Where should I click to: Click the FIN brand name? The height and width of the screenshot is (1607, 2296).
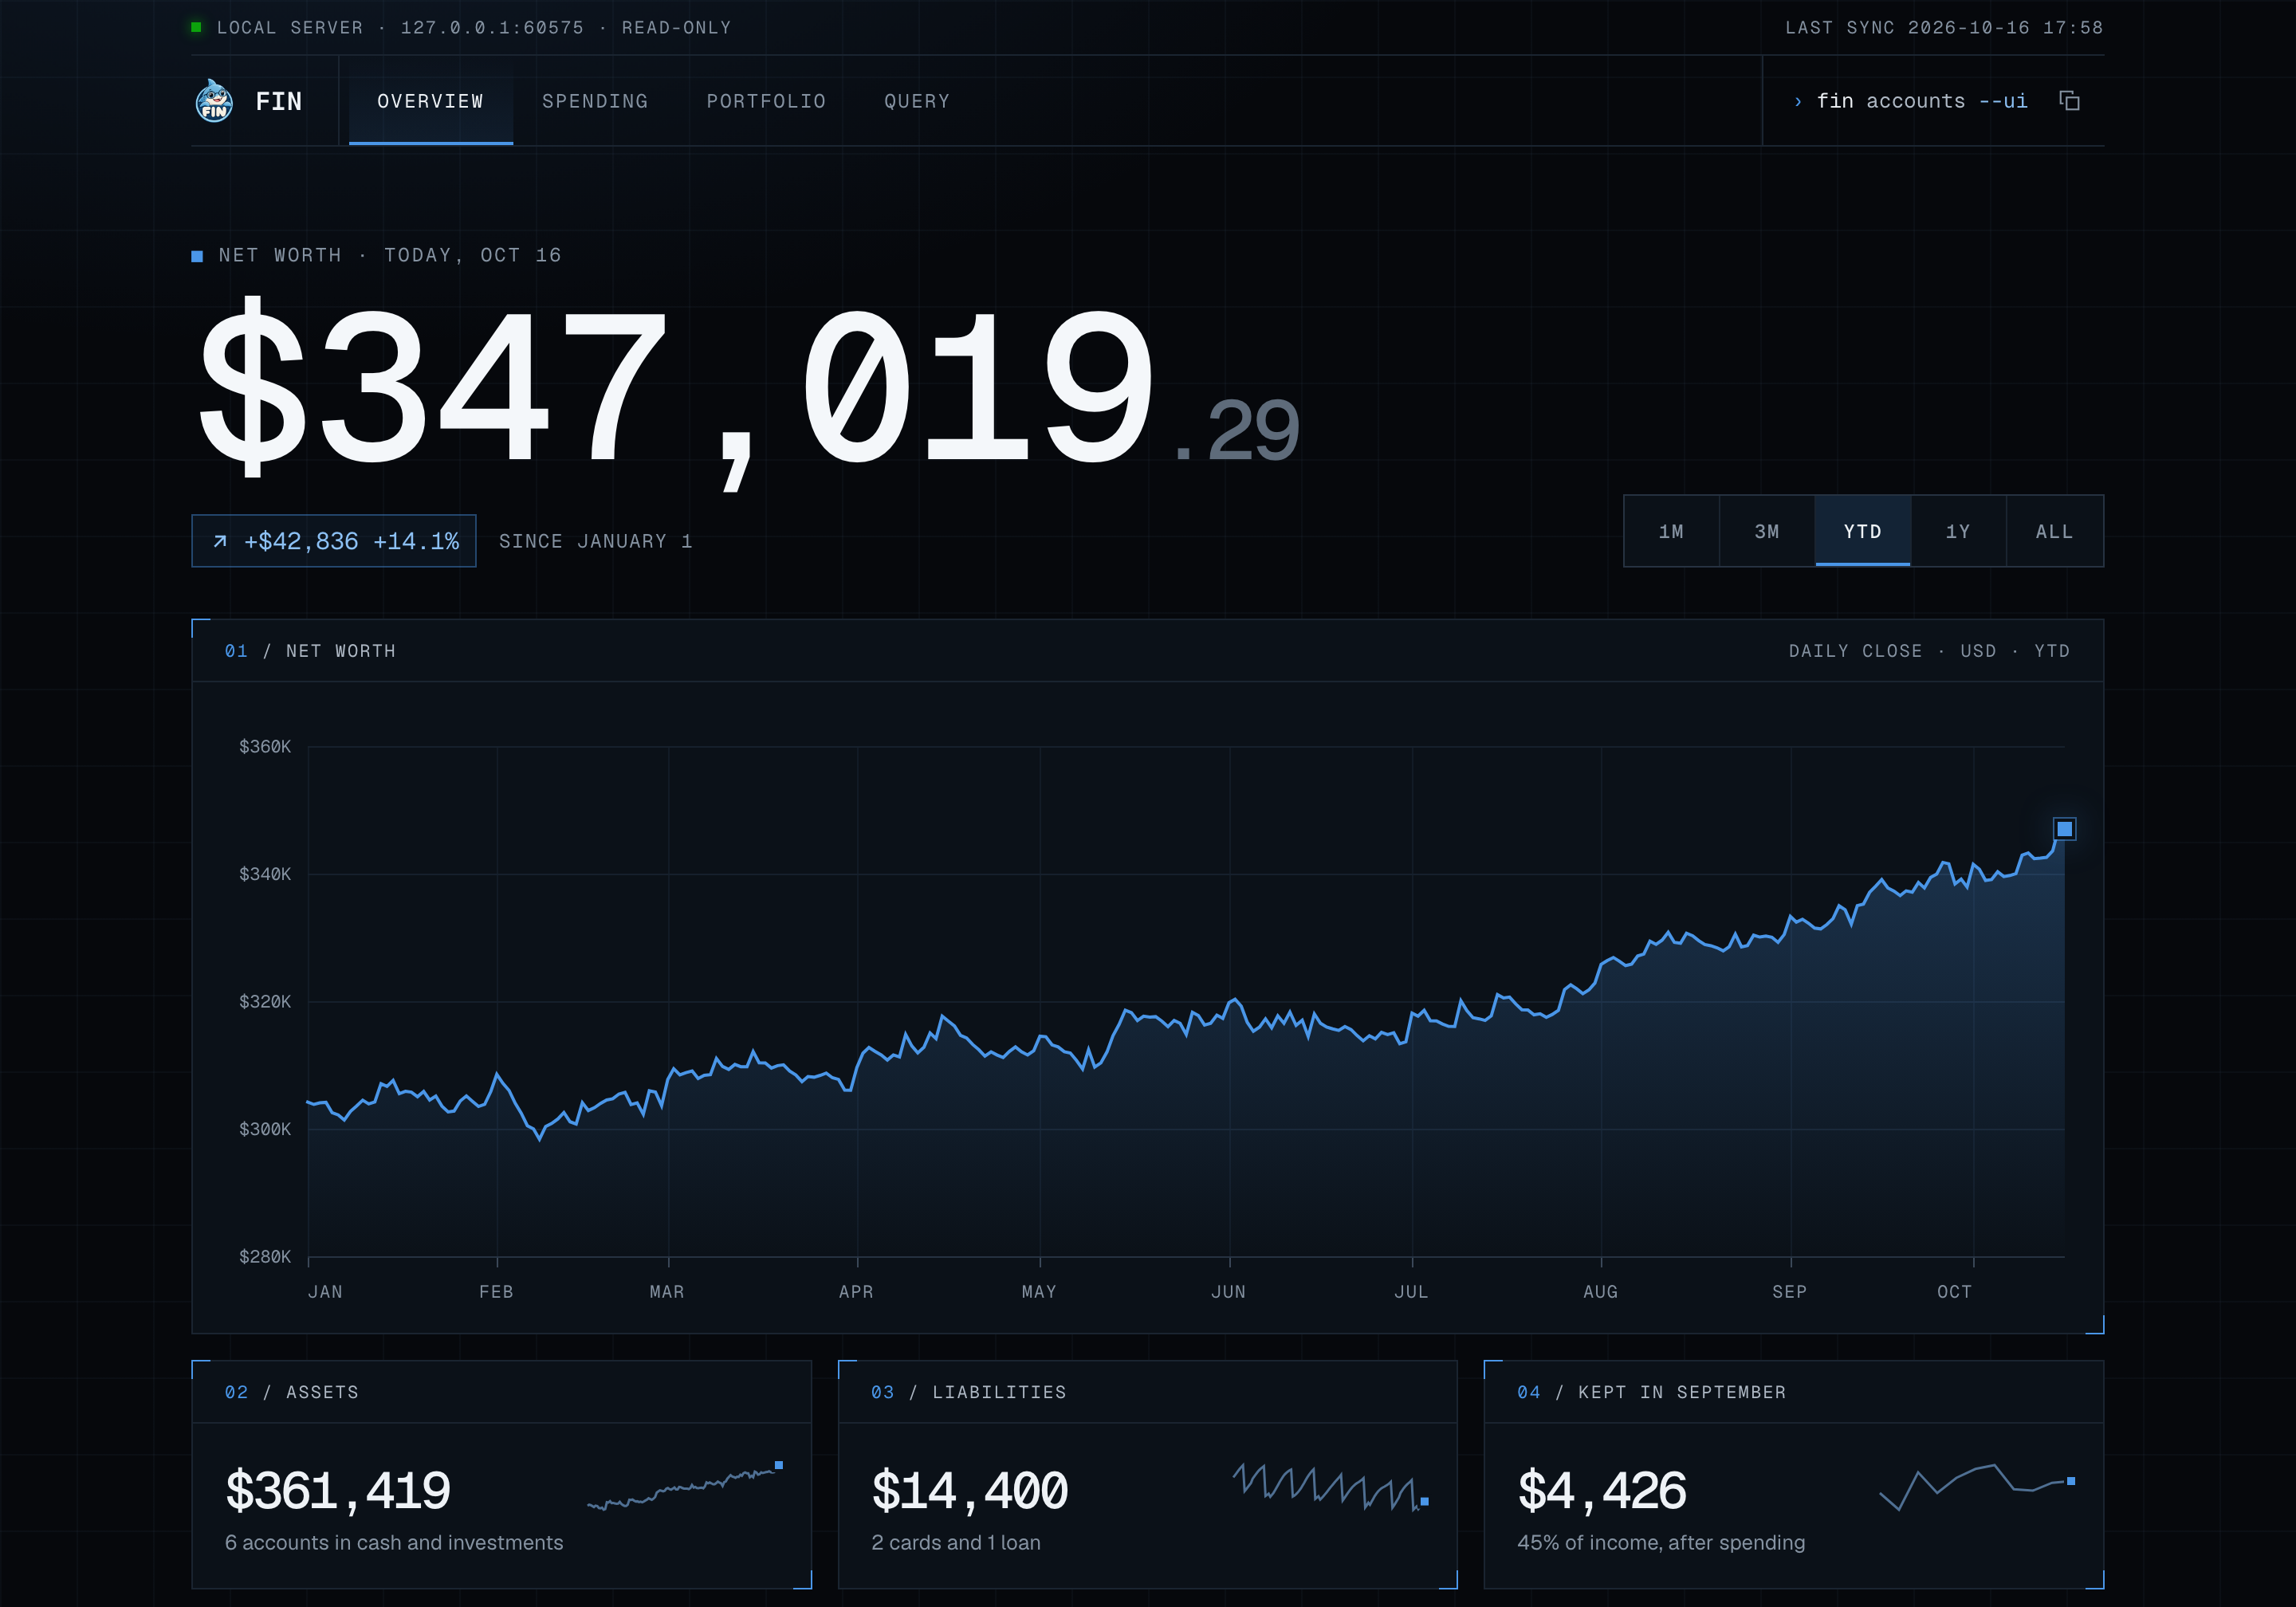[x=278, y=101]
